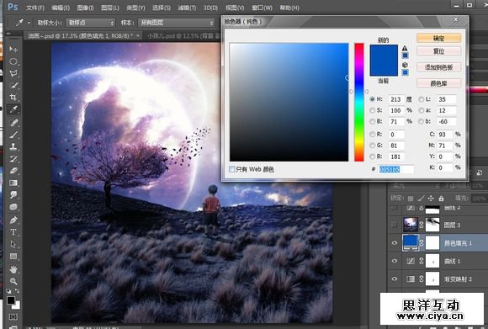Click the out-of-gamut warning triangle icon
This screenshot has height=329, width=488.
[405, 48]
